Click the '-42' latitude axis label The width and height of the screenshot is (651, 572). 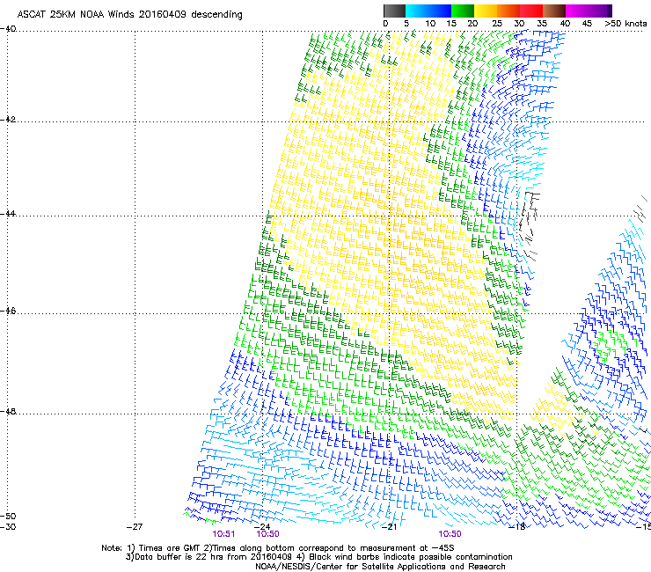(x=8, y=119)
